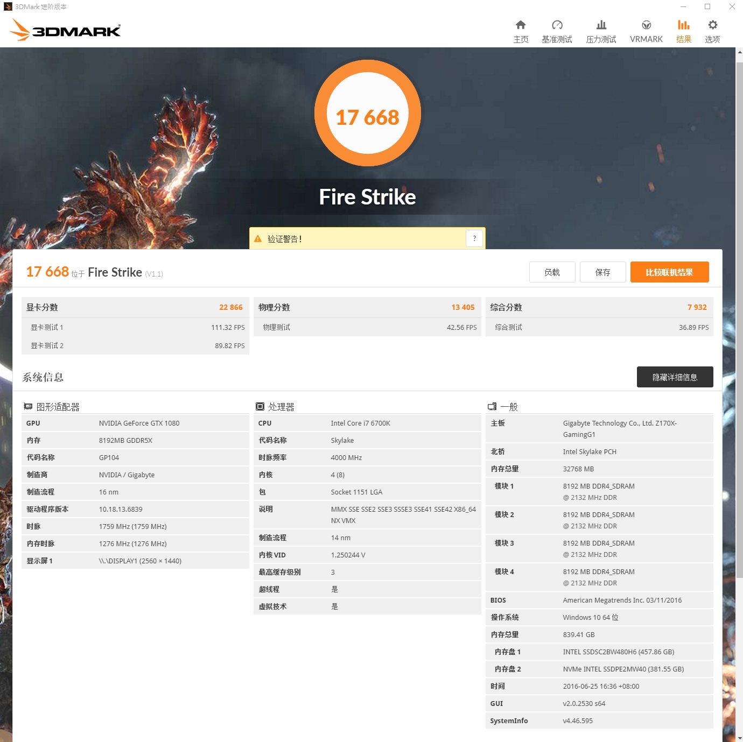
Task: Click northbridge value Intel Skylake PCH
Action: tap(590, 451)
